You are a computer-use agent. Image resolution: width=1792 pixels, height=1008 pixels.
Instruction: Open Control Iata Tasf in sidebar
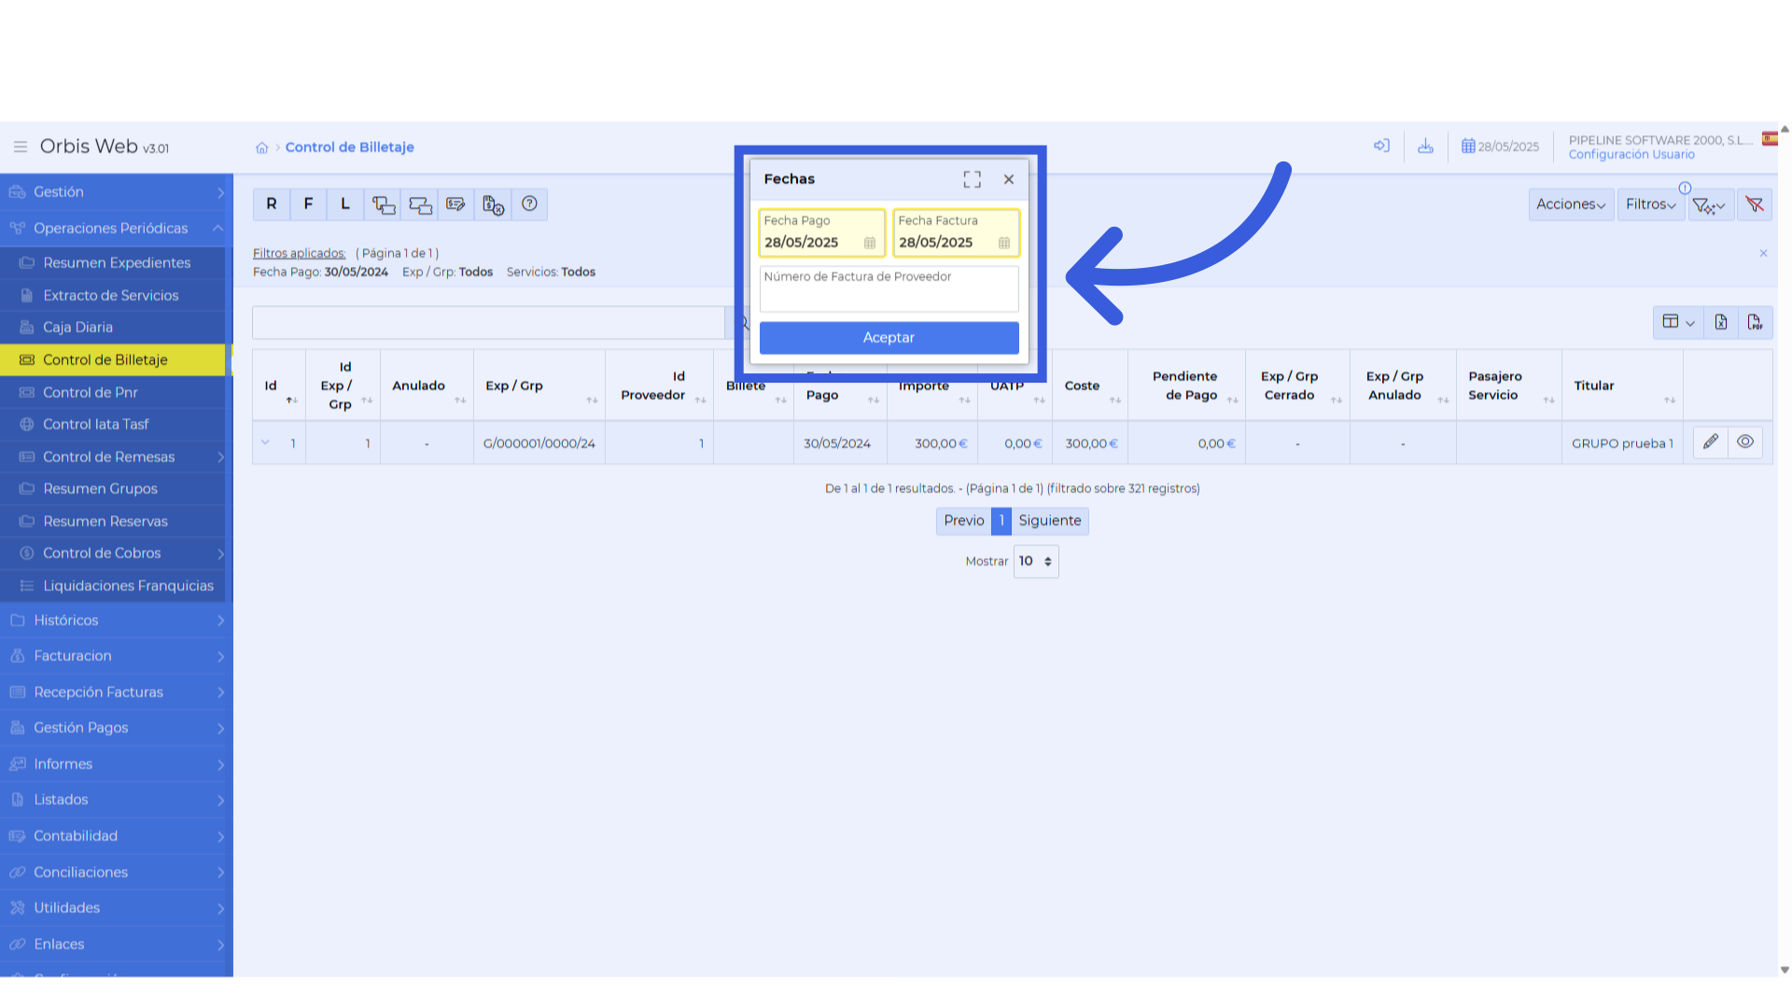click(x=113, y=425)
